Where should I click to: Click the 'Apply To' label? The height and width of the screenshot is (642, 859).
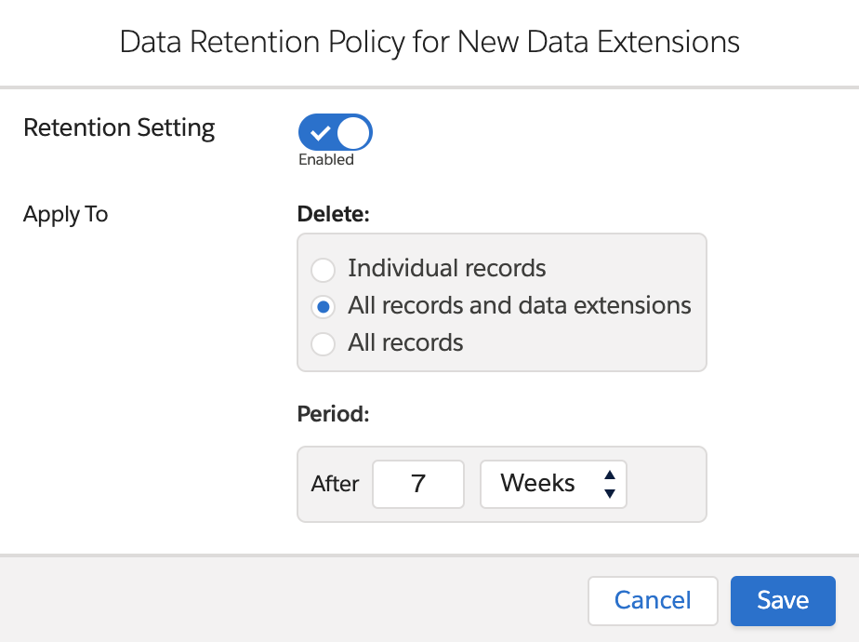[x=66, y=214]
